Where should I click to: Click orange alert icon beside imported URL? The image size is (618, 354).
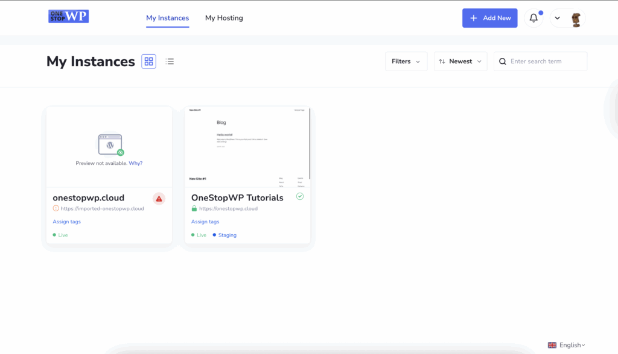click(x=56, y=208)
